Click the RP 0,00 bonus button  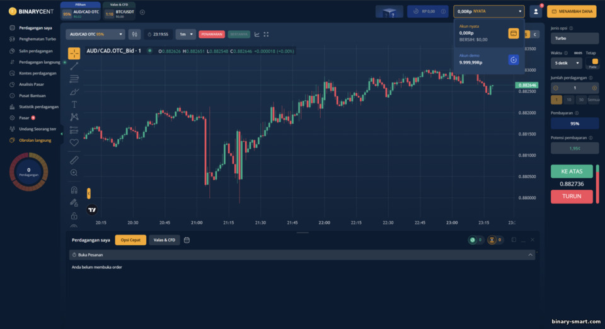point(427,11)
